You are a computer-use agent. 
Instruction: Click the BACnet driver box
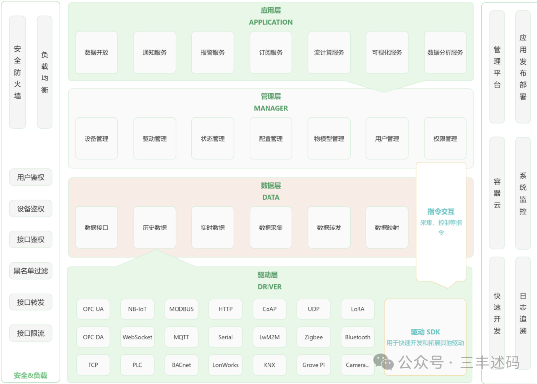tap(181, 365)
